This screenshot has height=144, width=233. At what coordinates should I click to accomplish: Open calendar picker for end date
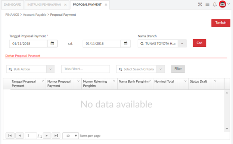point(126,43)
